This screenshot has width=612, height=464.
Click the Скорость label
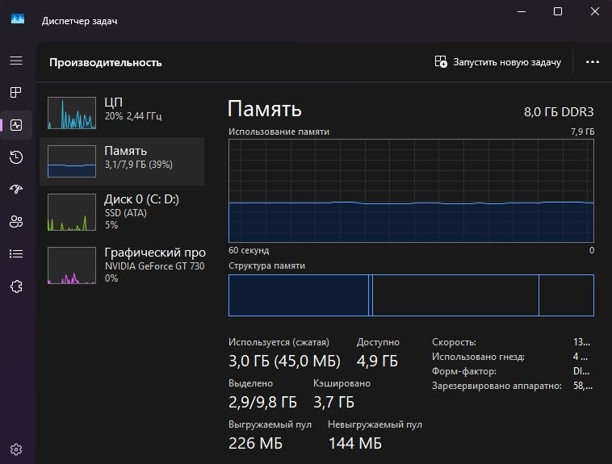(x=454, y=342)
